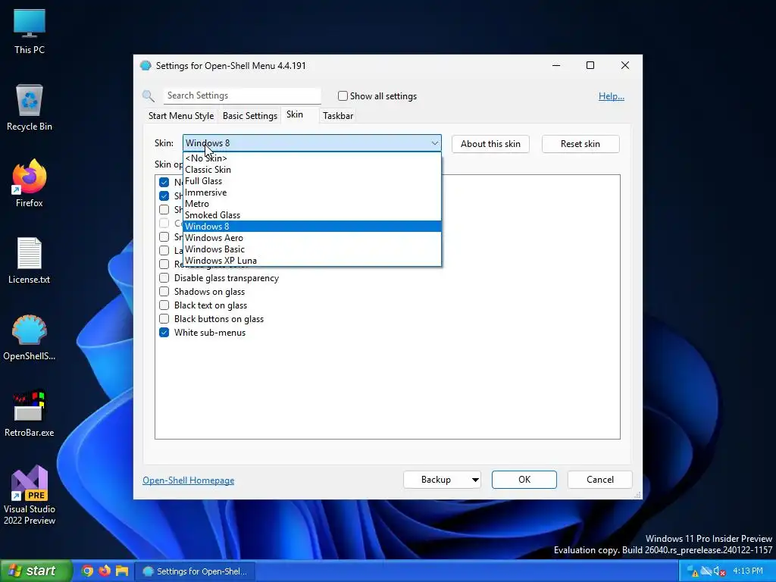776x582 pixels.
Task: Choose <No Skin> from skin list
Action: click(312, 158)
